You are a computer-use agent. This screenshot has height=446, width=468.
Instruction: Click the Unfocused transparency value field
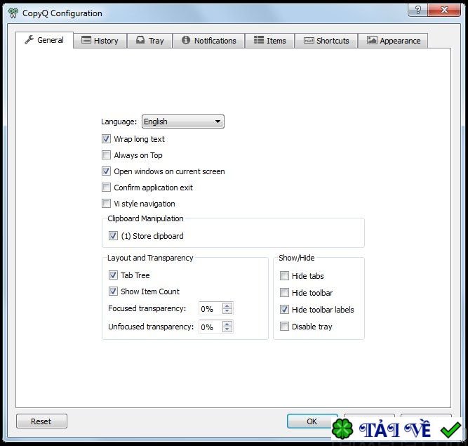point(210,327)
